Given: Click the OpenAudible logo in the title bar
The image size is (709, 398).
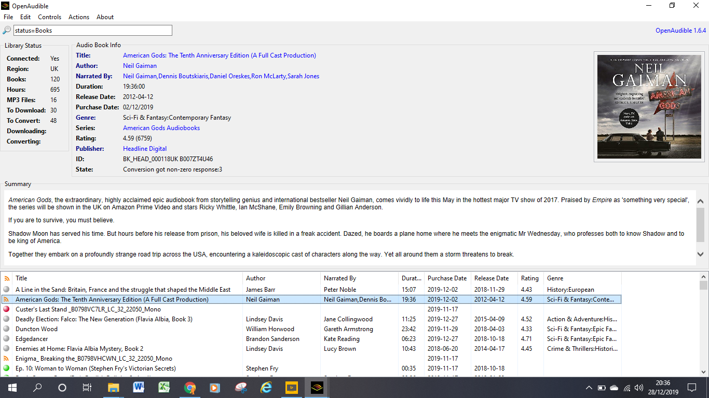Looking at the screenshot, I should click(x=5, y=6).
